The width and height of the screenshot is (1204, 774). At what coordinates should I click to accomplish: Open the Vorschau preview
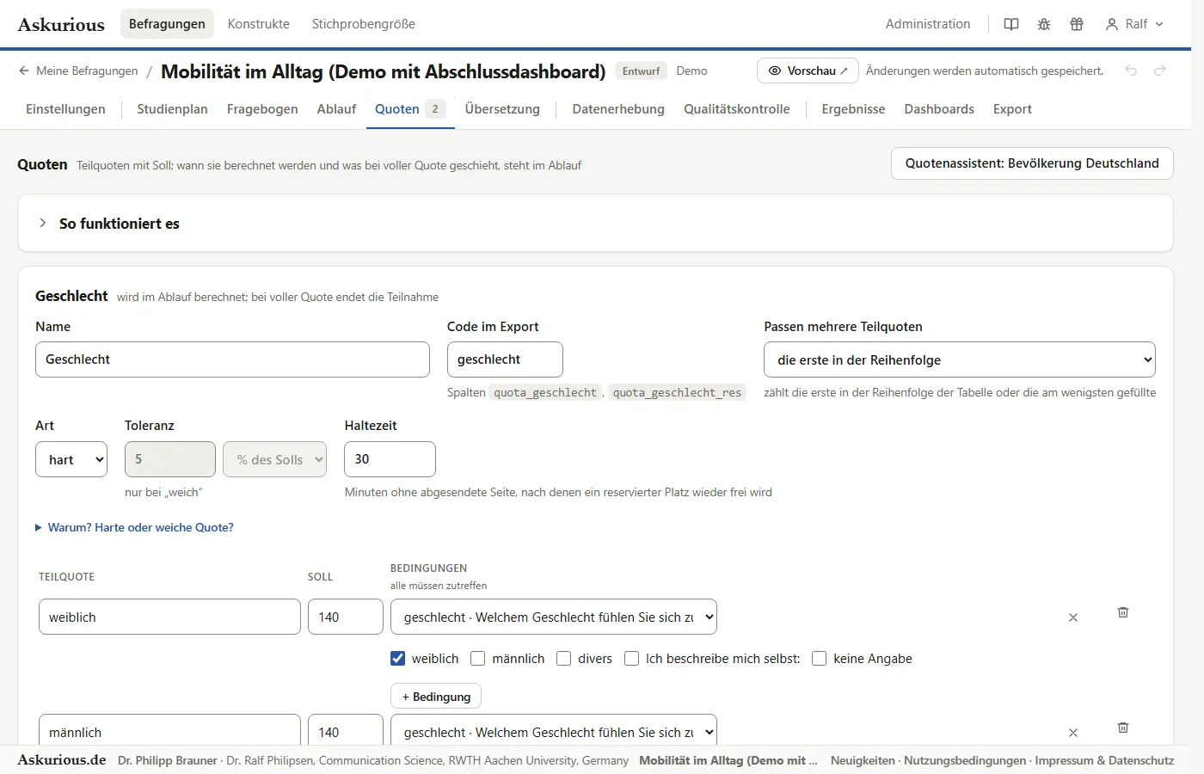click(808, 71)
